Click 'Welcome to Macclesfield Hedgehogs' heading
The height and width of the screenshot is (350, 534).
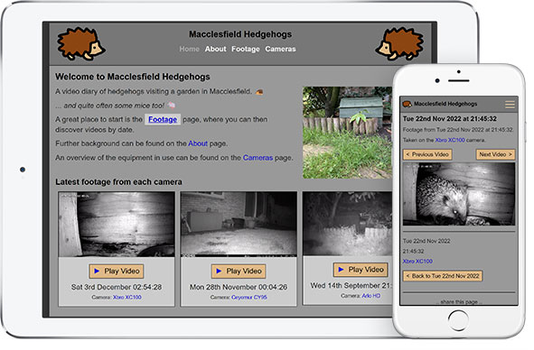(133, 77)
